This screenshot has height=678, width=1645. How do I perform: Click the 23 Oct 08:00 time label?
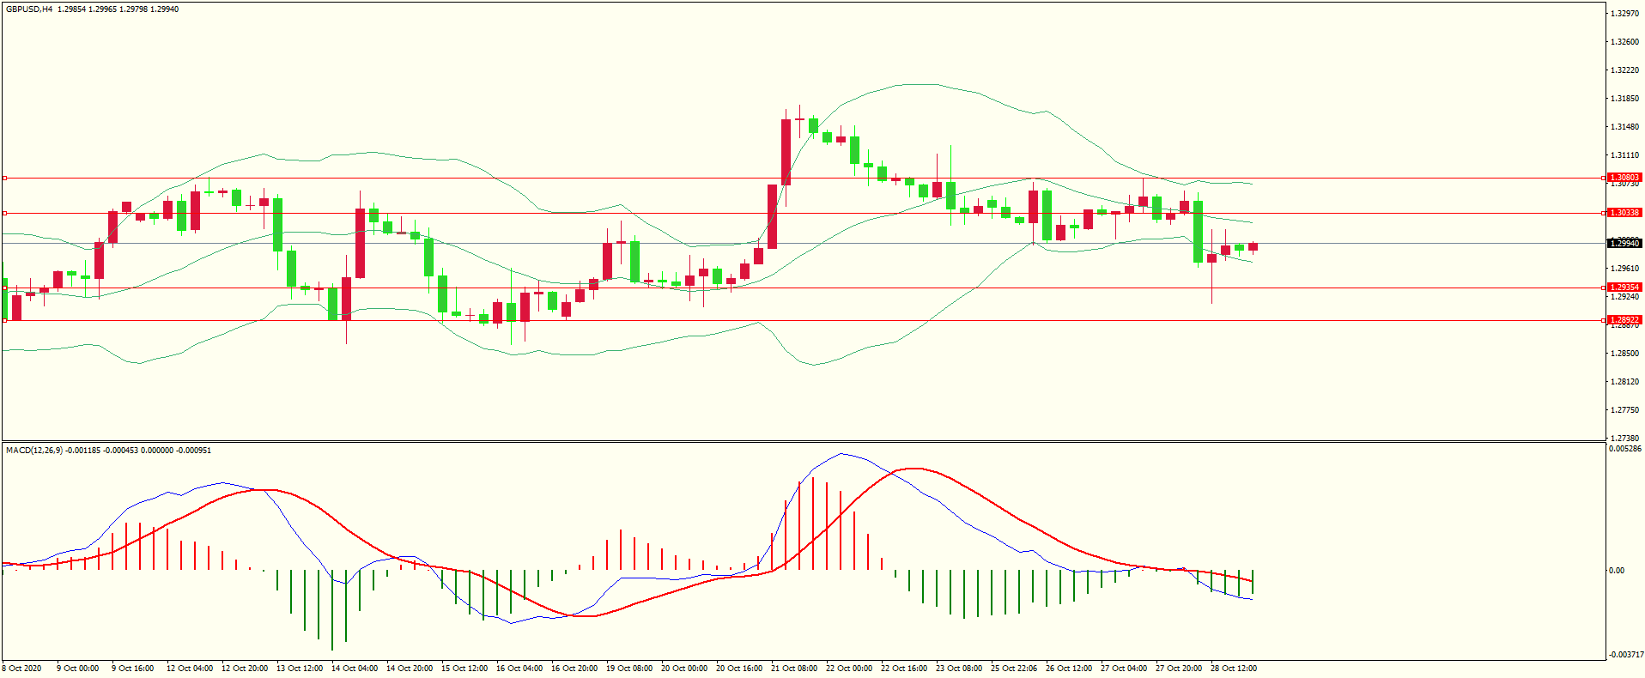[959, 669]
